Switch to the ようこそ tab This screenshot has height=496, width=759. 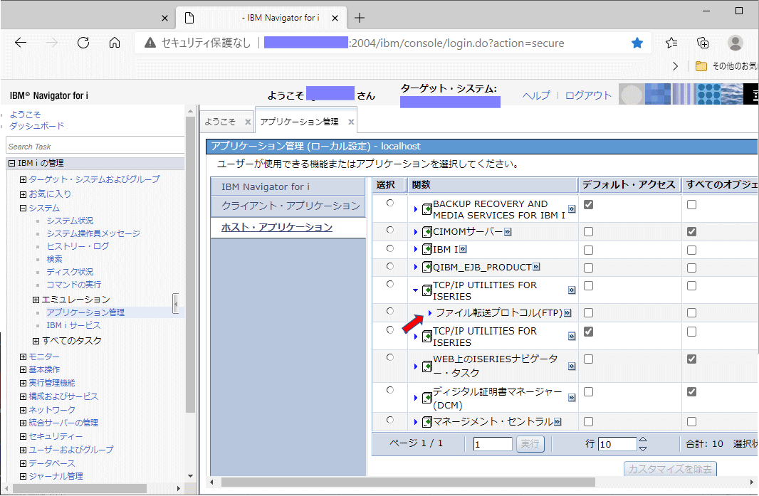coord(220,122)
